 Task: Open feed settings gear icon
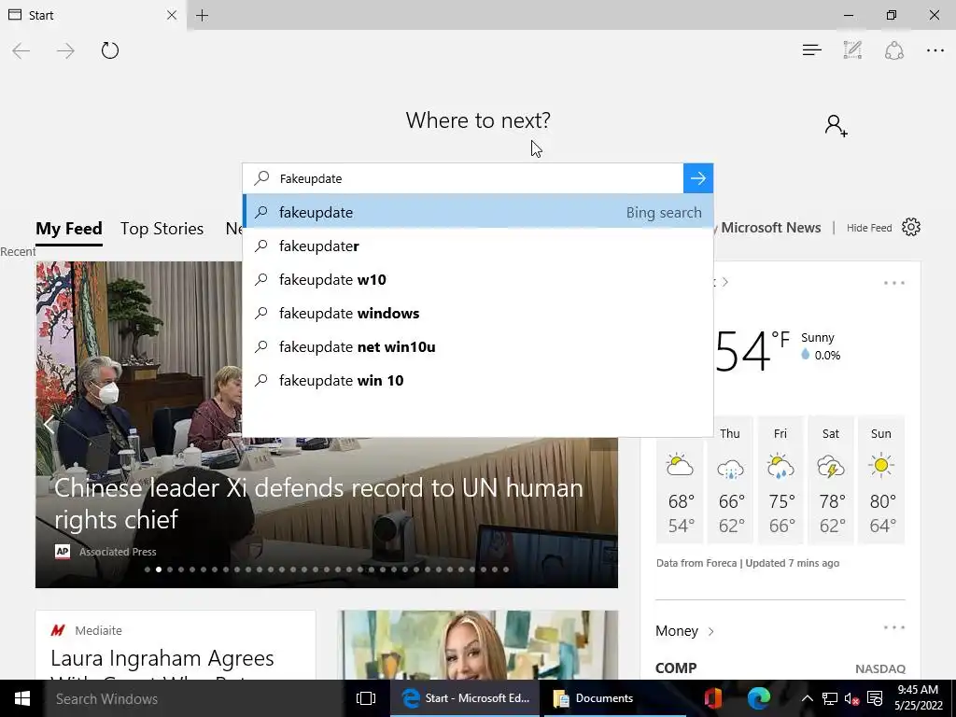911,227
